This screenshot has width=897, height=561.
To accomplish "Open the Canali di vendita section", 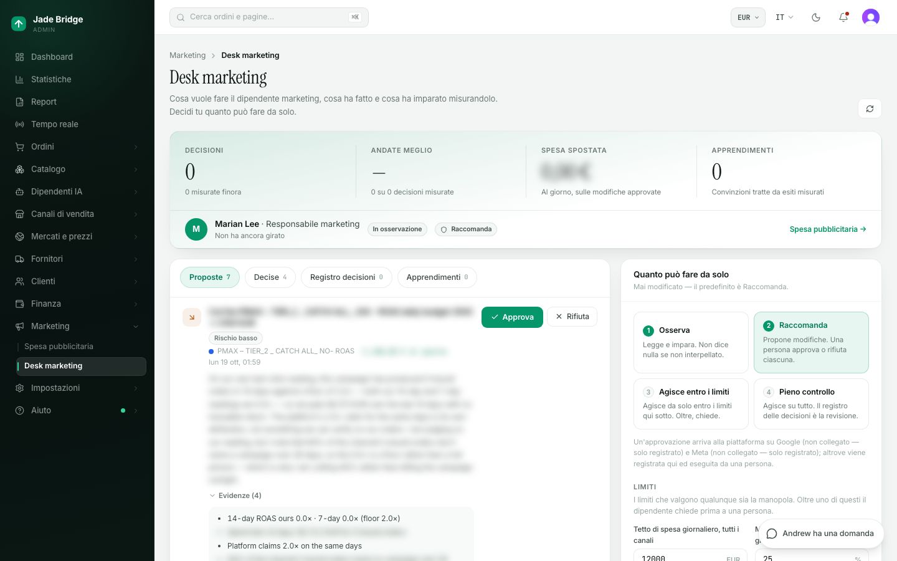I will tap(77, 214).
